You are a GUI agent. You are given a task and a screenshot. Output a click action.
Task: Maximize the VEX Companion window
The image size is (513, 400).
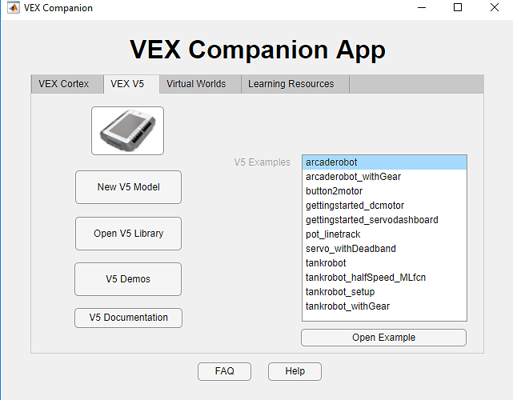(458, 7)
